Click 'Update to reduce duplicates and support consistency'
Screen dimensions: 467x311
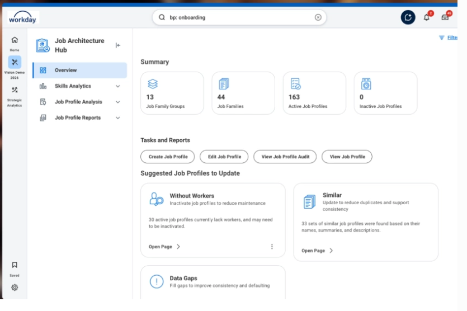pyautogui.click(x=366, y=206)
